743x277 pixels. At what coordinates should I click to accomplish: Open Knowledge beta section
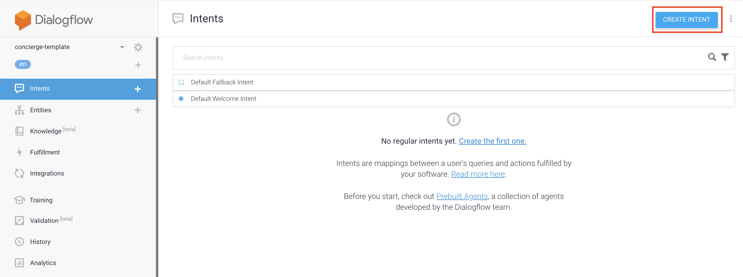(53, 131)
